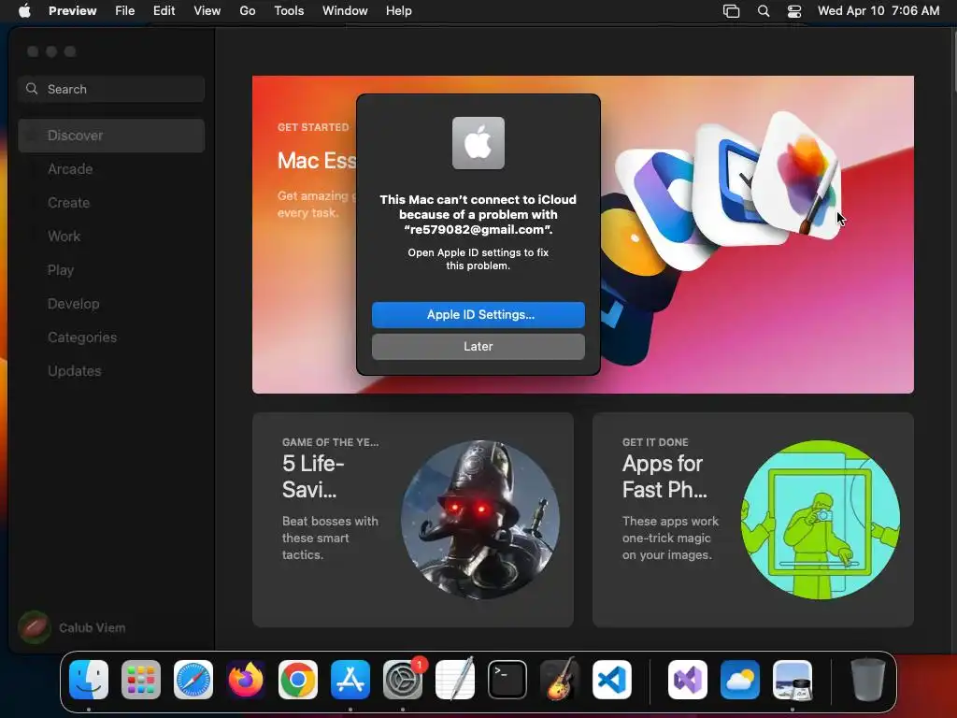This screenshot has height=718, width=957.
Task: Open Control Center in menu bar
Action: [x=794, y=10]
